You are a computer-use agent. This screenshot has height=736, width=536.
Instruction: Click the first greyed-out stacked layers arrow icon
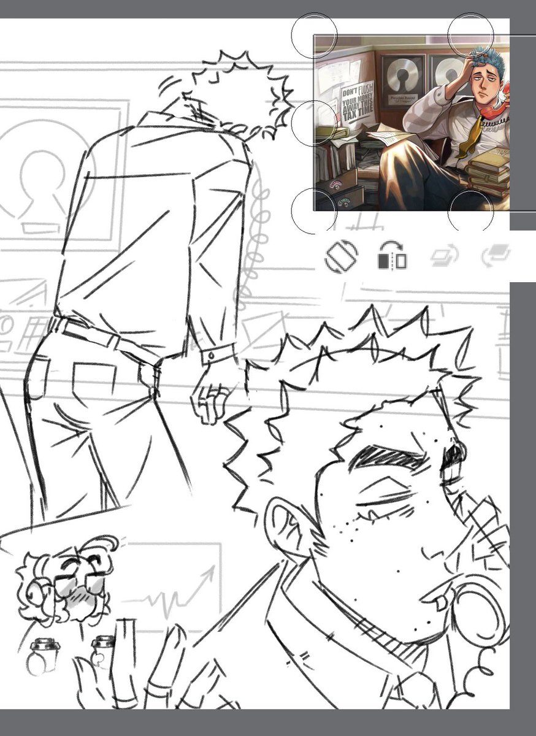click(x=445, y=256)
